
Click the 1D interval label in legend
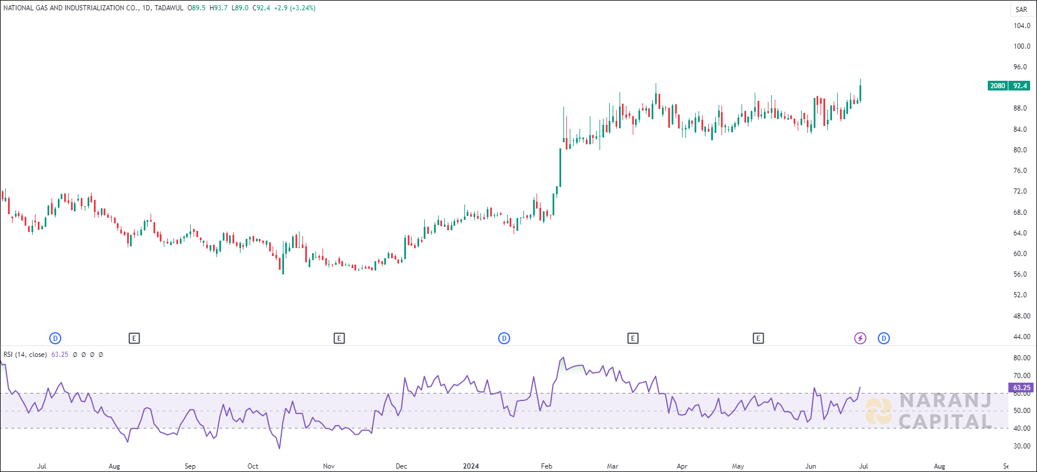[147, 8]
